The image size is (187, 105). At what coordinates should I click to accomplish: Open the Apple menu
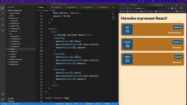pos(2,1)
